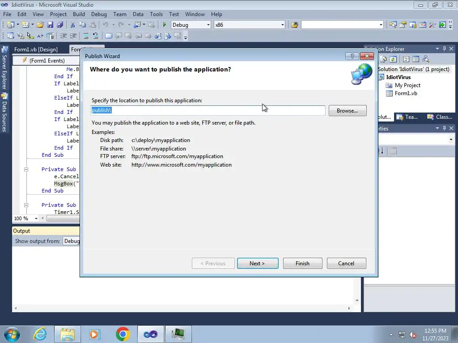
Task: Click the Cut scissors icon
Action: 73,25
